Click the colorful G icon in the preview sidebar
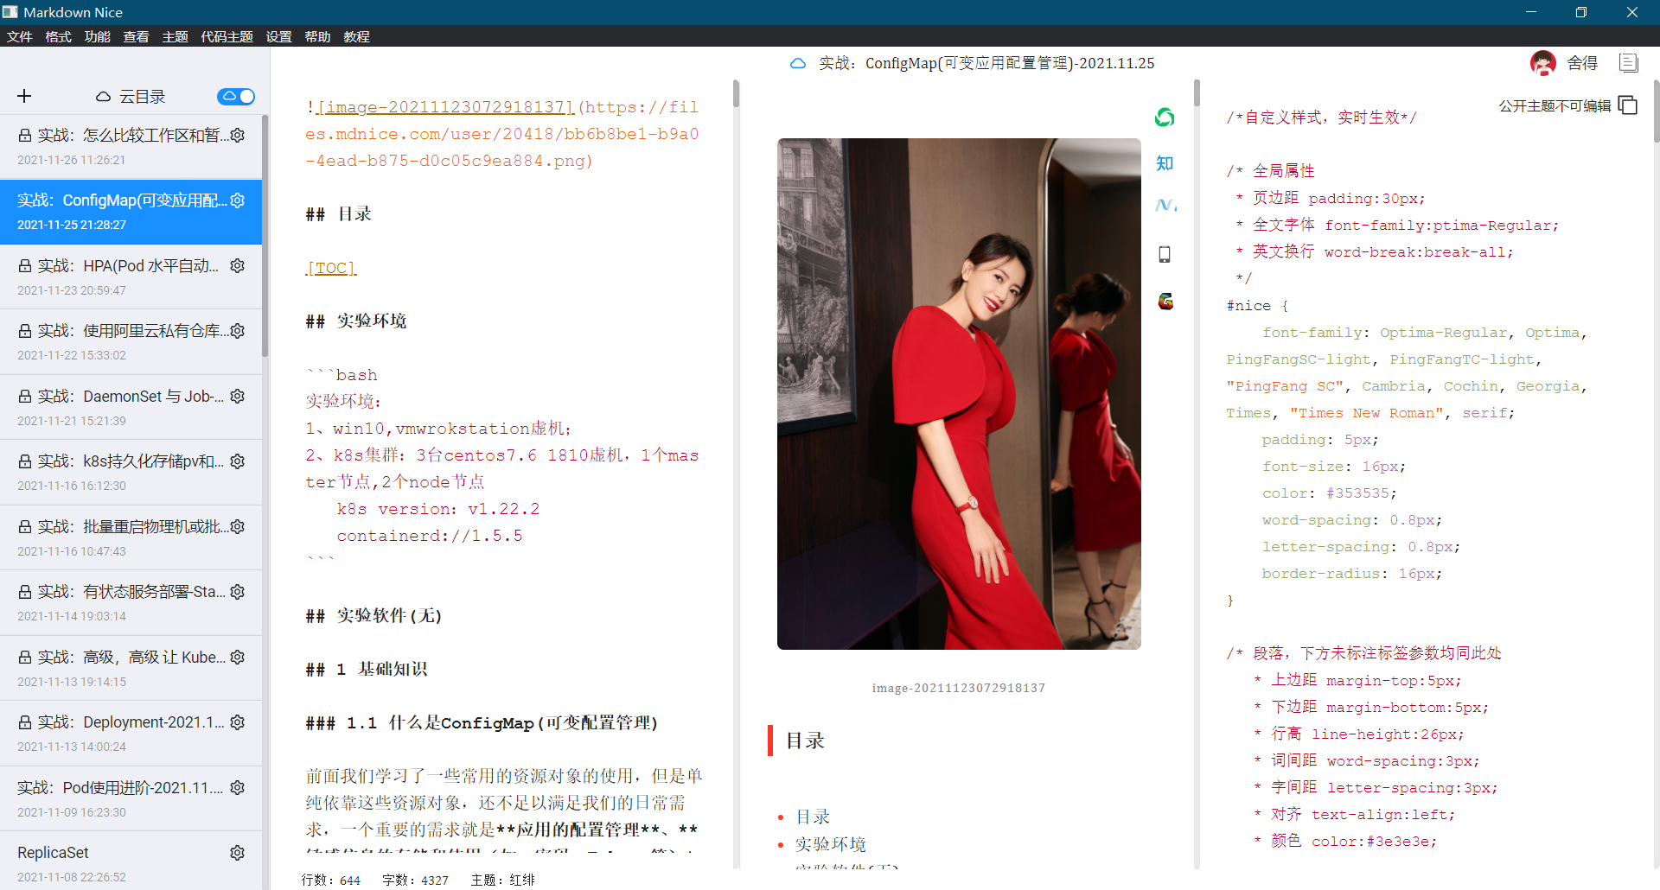This screenshot has width=1660, height=890. (x=1165, y=301)
